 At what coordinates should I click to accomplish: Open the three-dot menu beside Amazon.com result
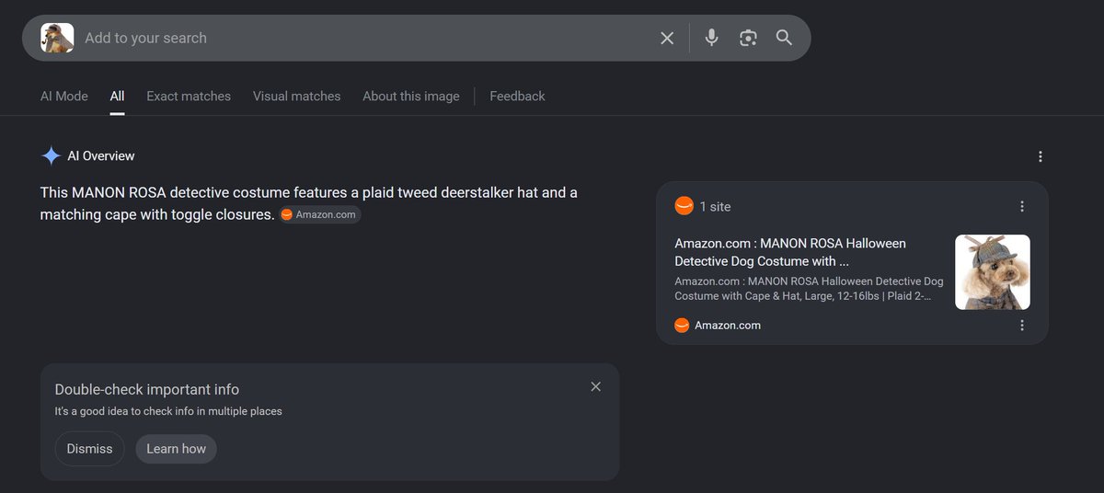click(1022, 325)
